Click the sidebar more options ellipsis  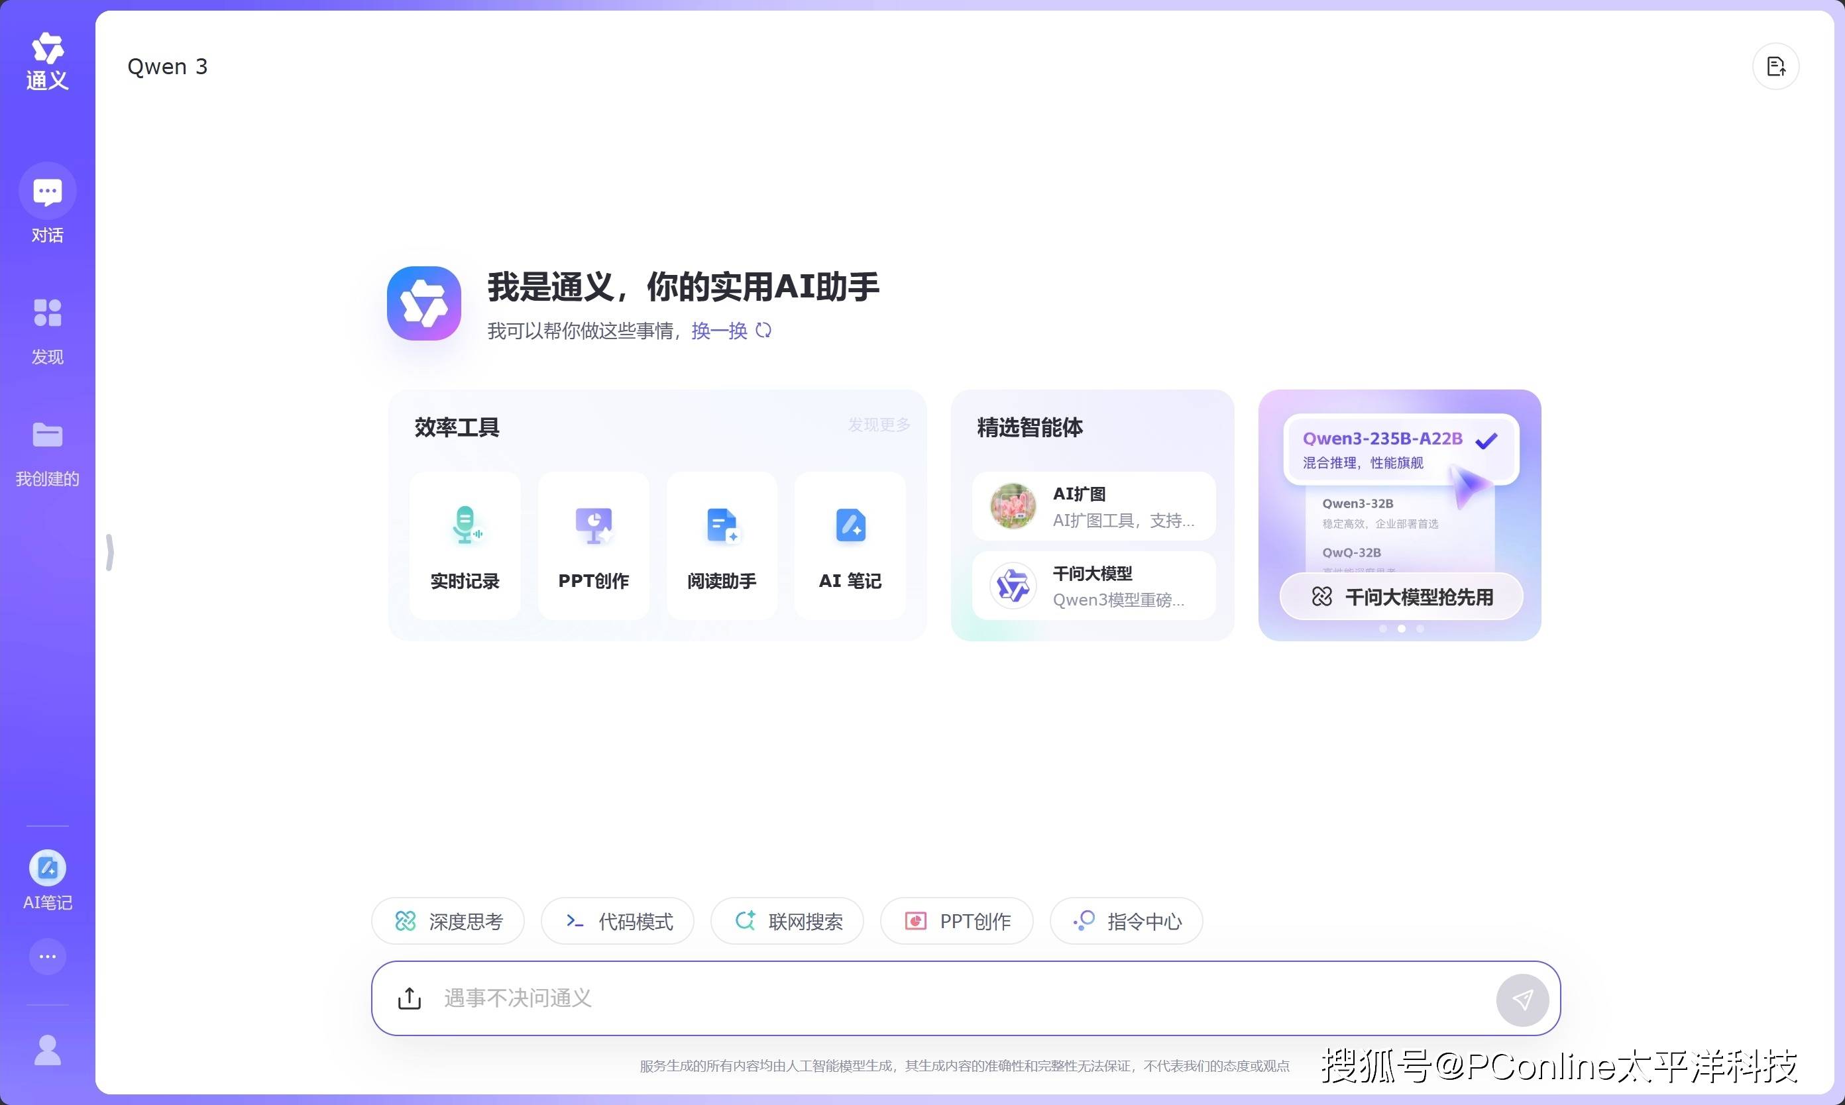(47, 956)
